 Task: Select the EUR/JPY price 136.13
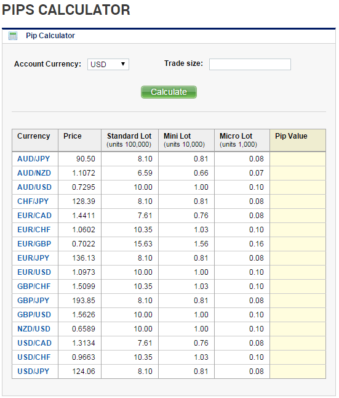(x=84, y=258)
